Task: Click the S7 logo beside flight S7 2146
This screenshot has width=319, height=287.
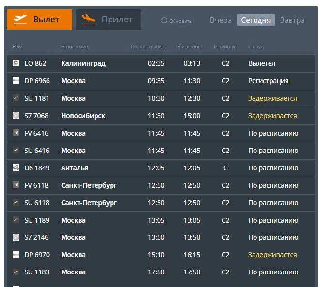Action: point(16,237)
